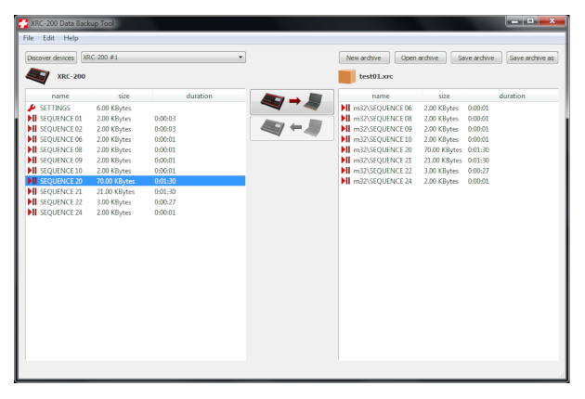The width and height of the screenshot is (585, 399).
Task: Click the play icon of m32\SEQUENCE 06
Action: coord(345,109)
